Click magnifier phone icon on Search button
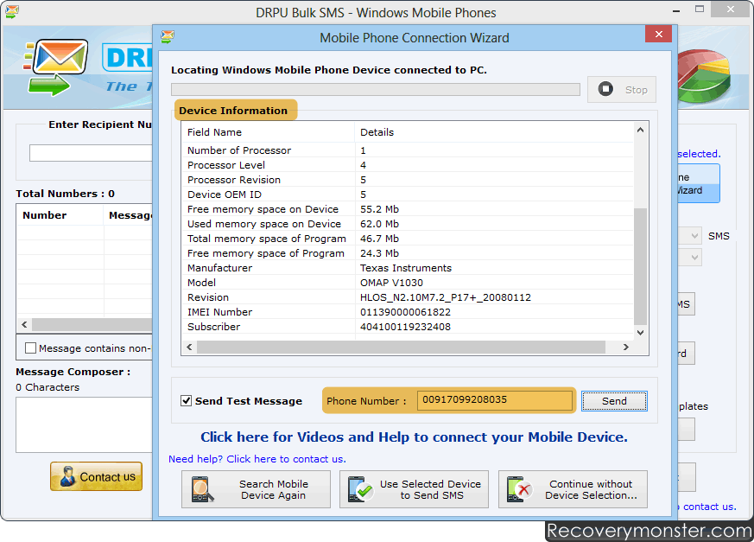This screenshot has width=754, height=542. pyautogui.click(x=202, y=489)
